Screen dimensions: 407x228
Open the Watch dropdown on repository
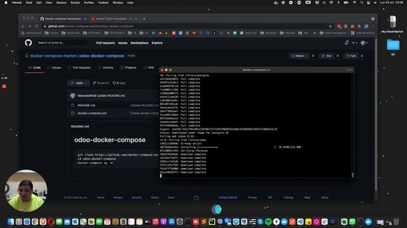point(300,56)
